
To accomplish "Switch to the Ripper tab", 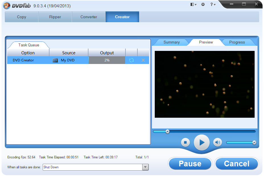I will coord(55,17).
